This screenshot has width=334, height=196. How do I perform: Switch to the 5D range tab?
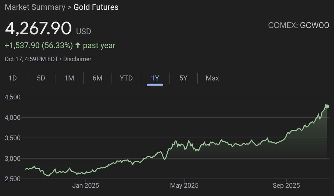pyautogui.click(x=41, y=78)
